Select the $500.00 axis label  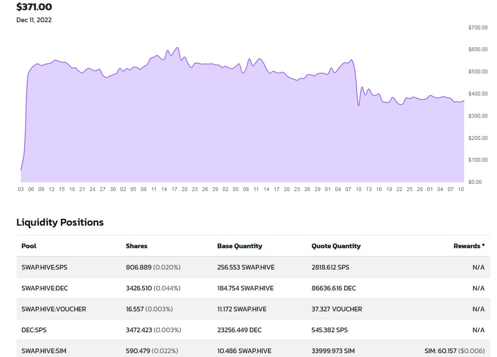point(478,72)
